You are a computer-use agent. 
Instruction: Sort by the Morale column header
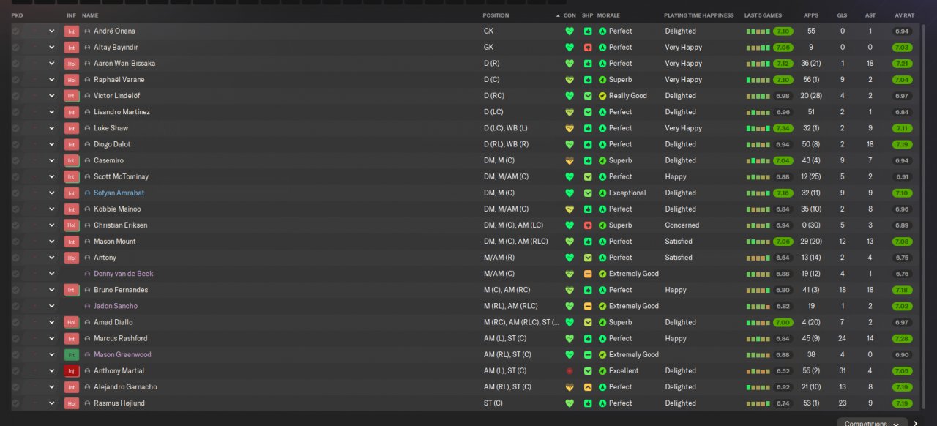click(x=608, y=15)
